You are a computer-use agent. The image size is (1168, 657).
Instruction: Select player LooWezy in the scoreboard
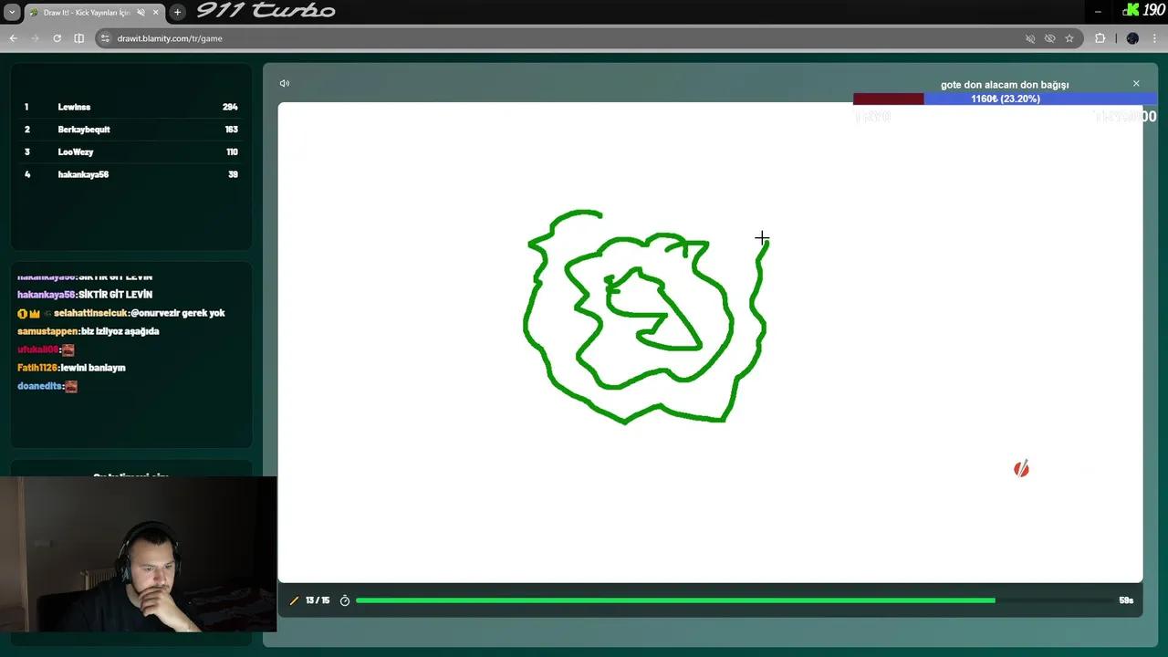(x=76, y=151)
